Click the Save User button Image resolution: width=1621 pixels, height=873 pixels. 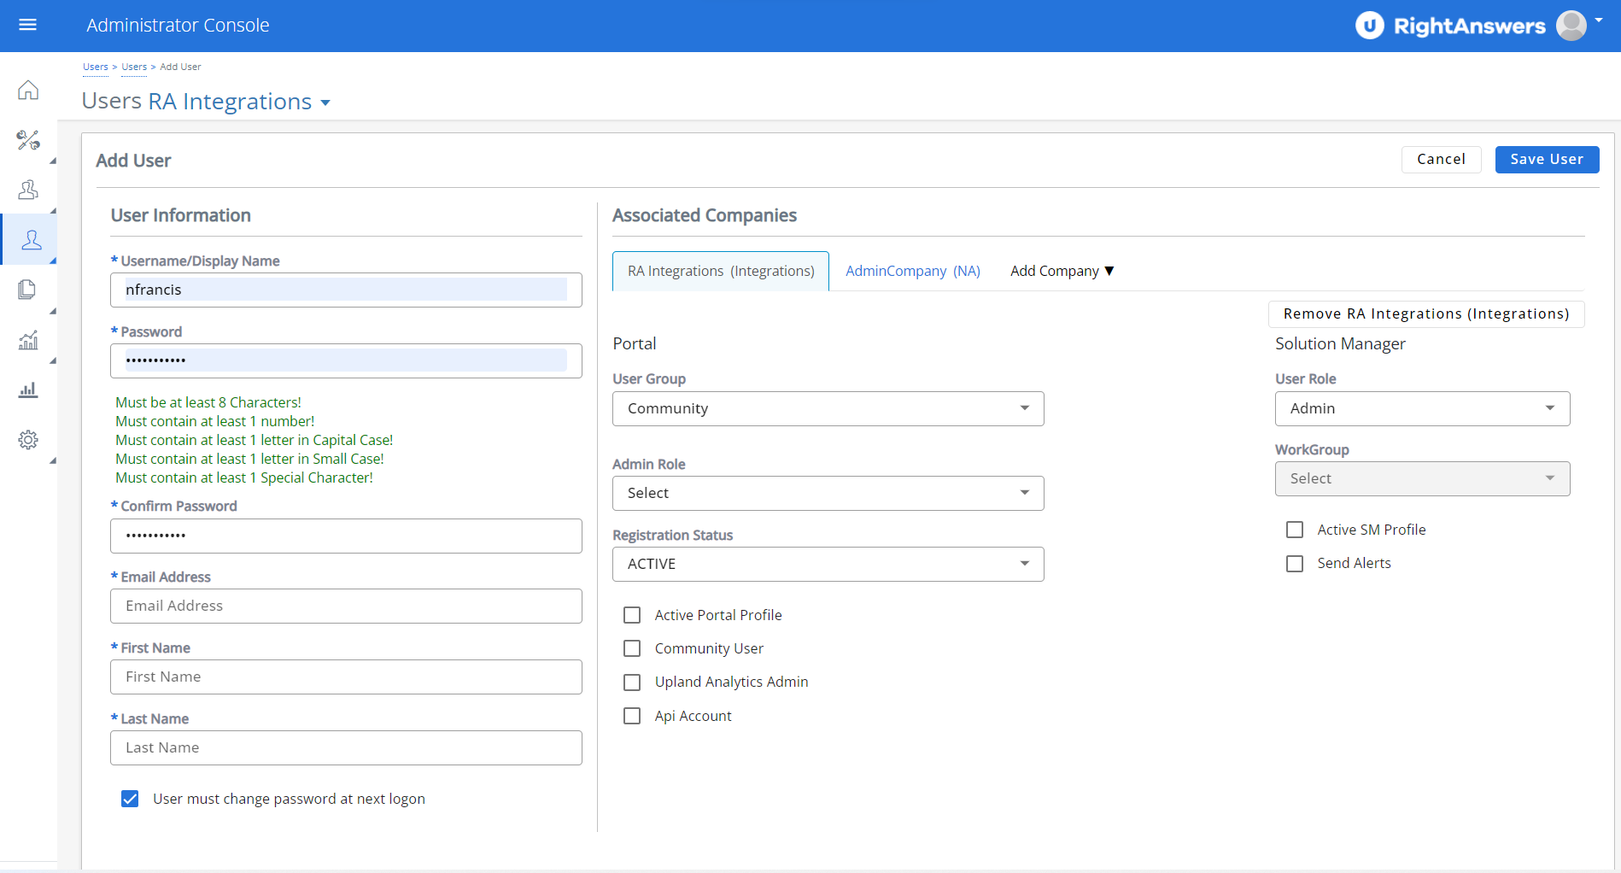[1546, 159]
